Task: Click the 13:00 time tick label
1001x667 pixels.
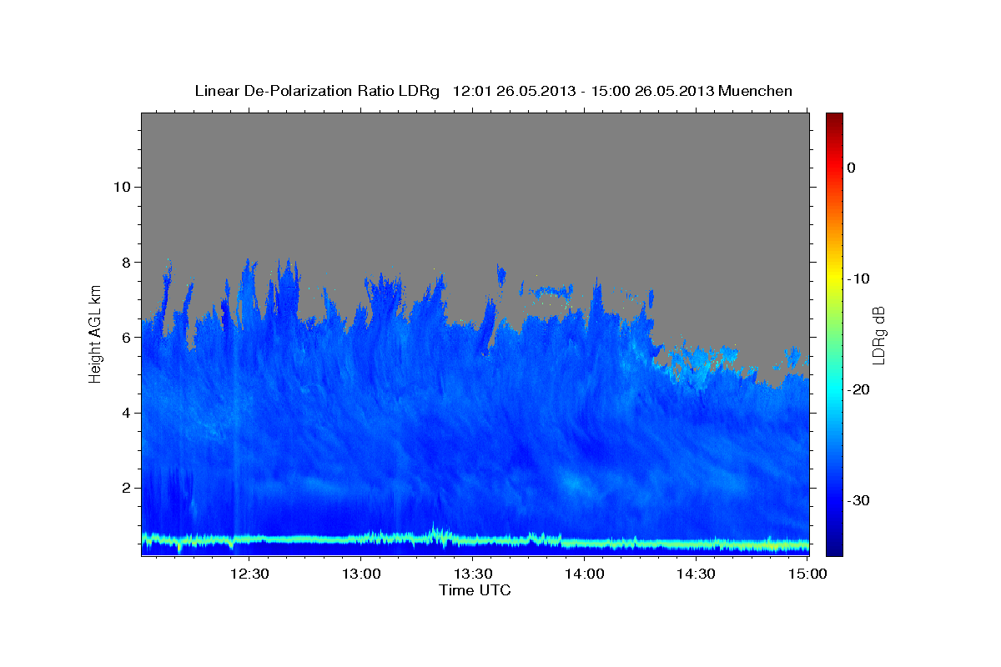Action: (x=360, y=574)
